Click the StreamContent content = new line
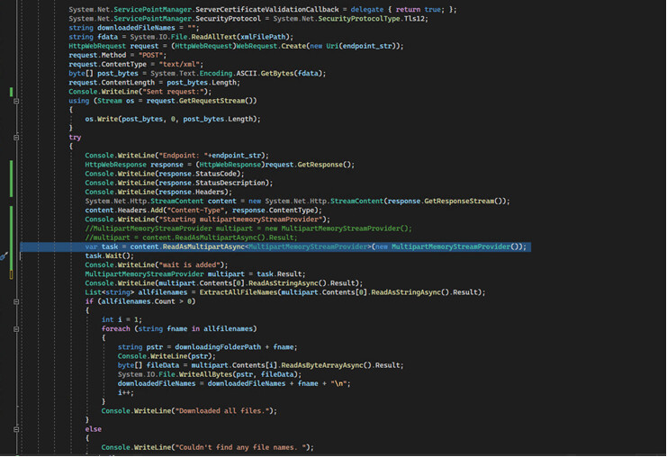 pyautogui.click(x=297, y=202)
